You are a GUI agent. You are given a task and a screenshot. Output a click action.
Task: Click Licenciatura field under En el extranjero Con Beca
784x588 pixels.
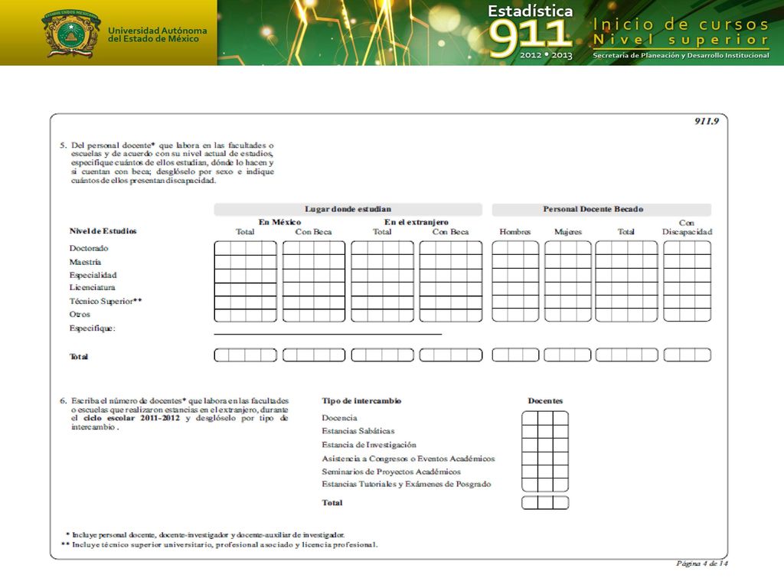tap(450, 289)
